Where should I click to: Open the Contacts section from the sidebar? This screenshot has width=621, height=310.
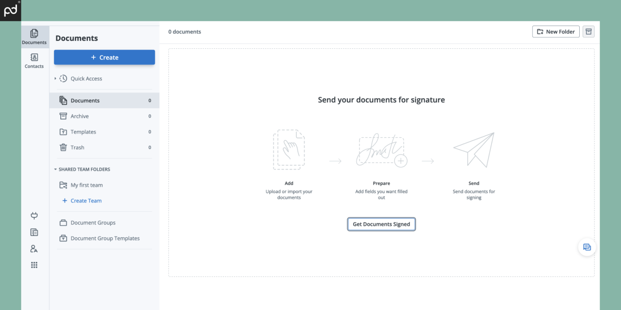coord(34,61)
